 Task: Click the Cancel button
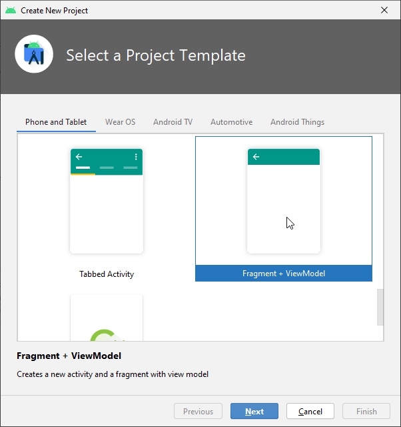coord(310,411)
